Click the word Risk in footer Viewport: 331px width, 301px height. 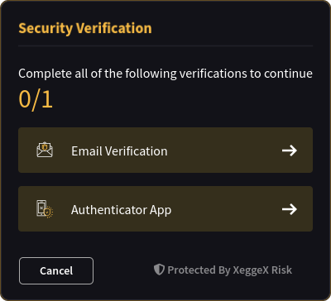point(281,270)
